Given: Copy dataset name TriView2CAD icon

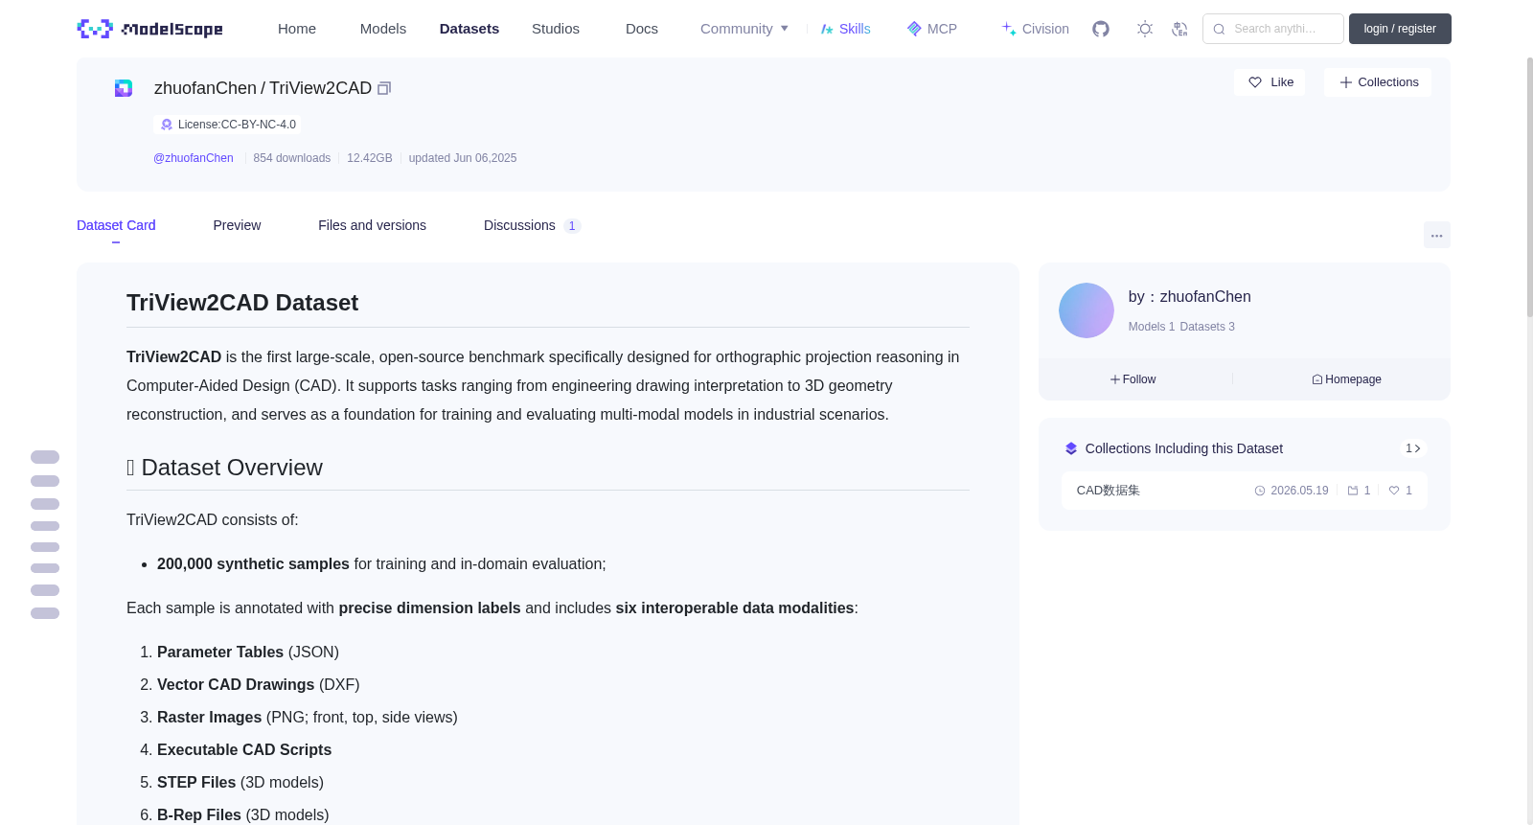Looking at the screenshot, I should [x=384, y=88].
